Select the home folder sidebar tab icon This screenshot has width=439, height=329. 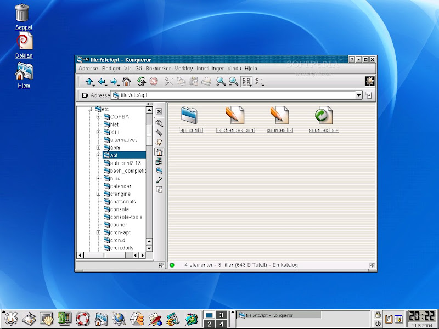(x=159, y=152)
